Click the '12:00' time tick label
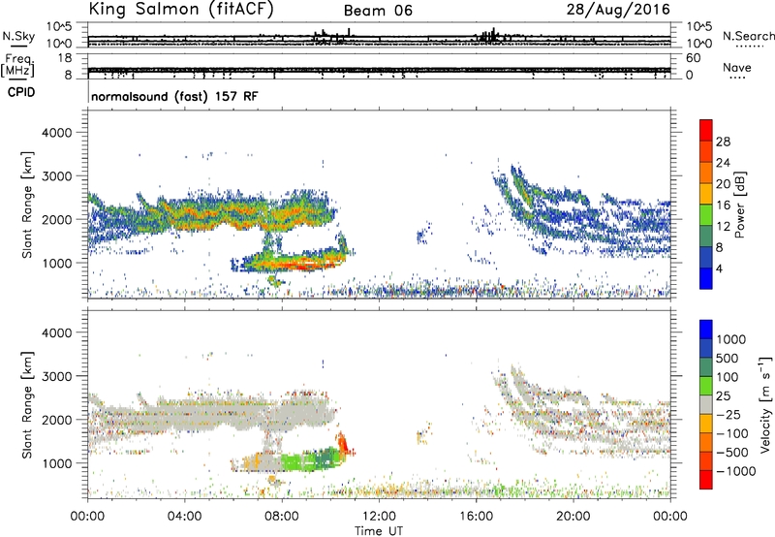 379,516
